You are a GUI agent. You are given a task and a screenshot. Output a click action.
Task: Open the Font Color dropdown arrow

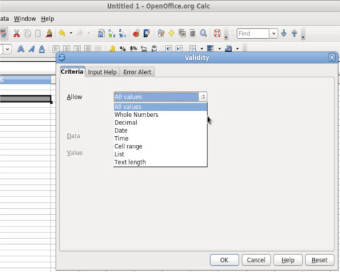(237, 48)
